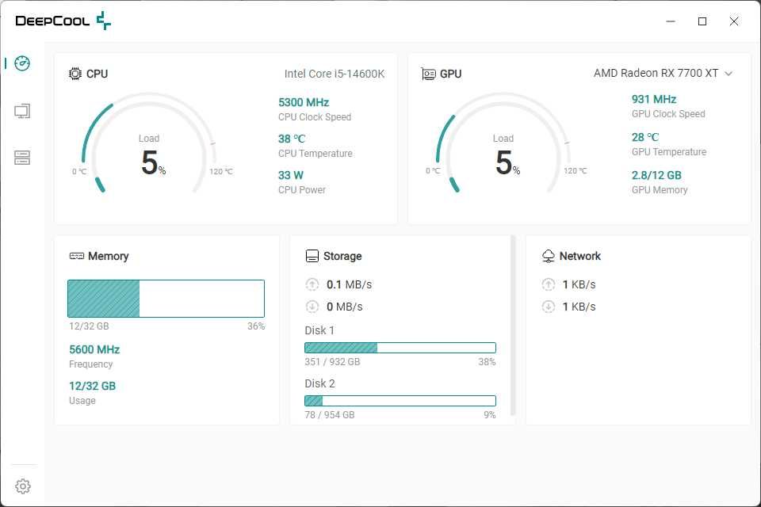Click the GPU card icon

click(x=428, y=74)
